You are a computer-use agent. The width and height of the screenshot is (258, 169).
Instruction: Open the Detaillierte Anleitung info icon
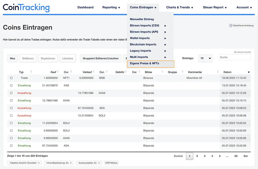click(x=231, y=26)
